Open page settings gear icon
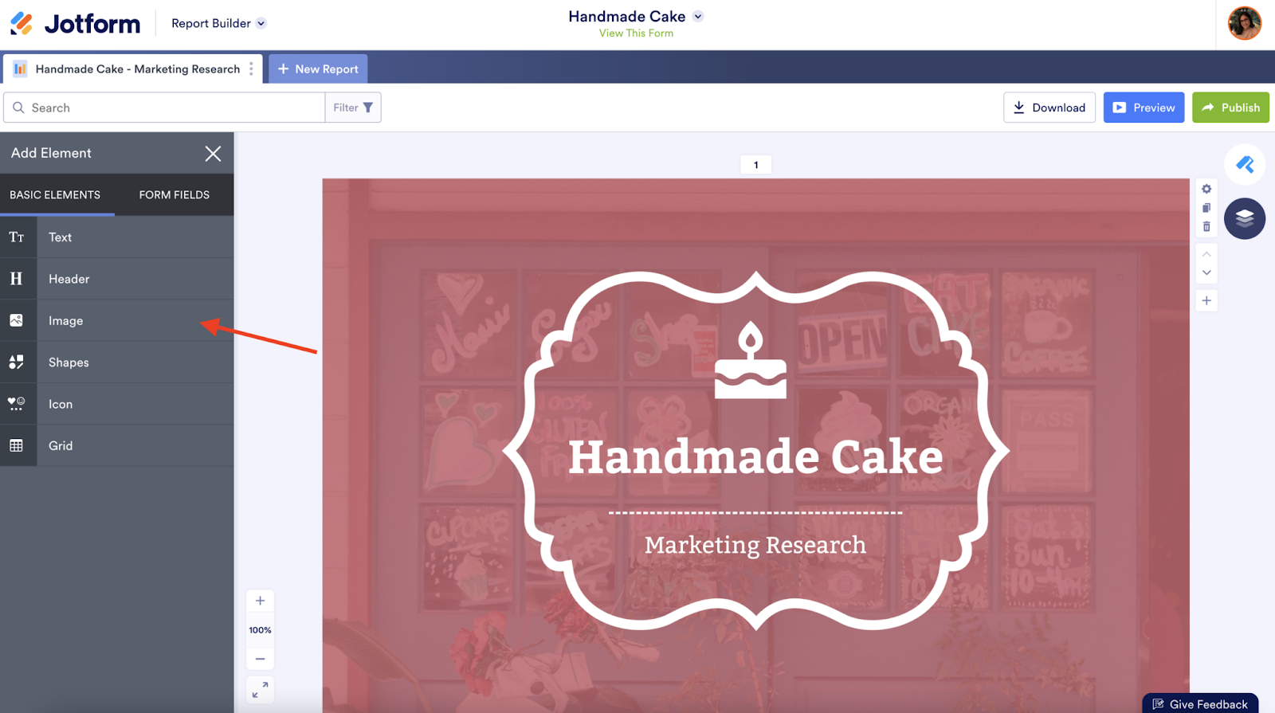The image size is (1275, 713). tap(1206, 189)
